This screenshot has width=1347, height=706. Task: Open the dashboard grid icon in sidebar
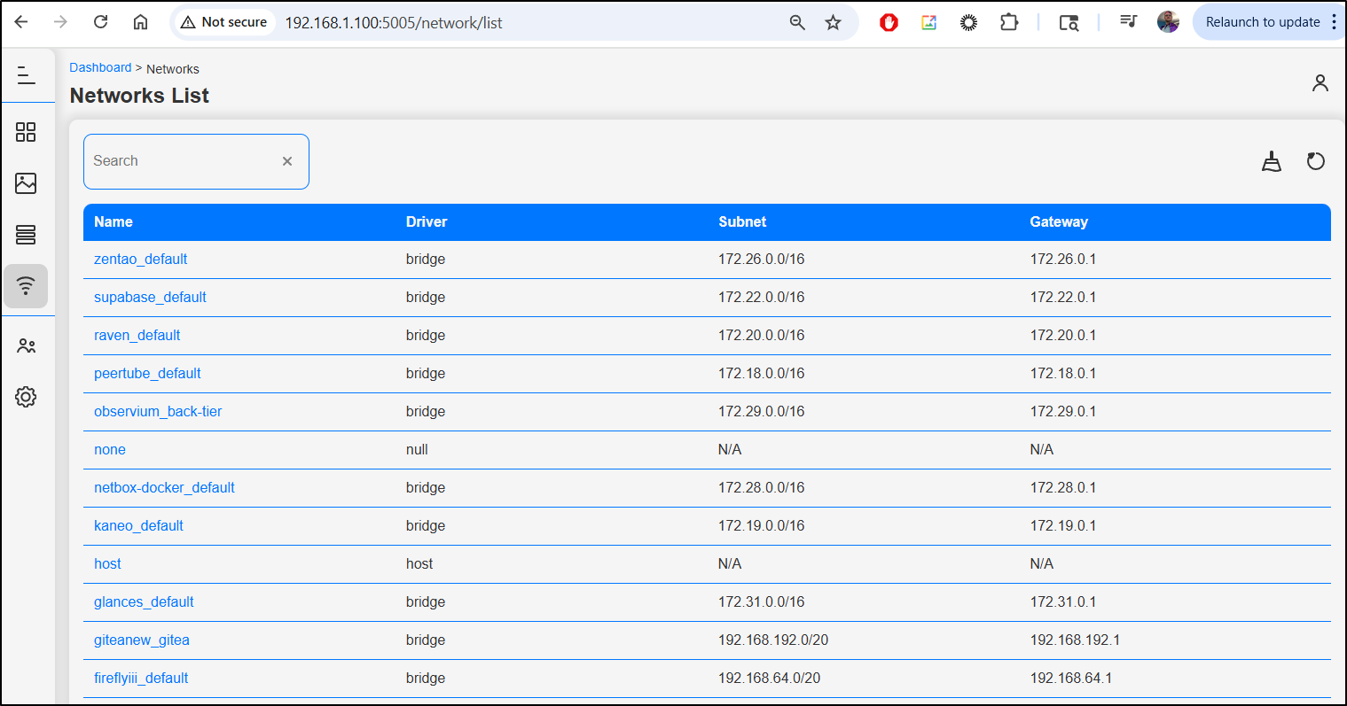pyautogui.click(x=26, y=132)
